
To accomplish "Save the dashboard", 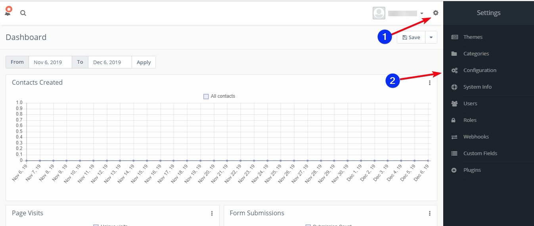I will [x=411, y=37].
